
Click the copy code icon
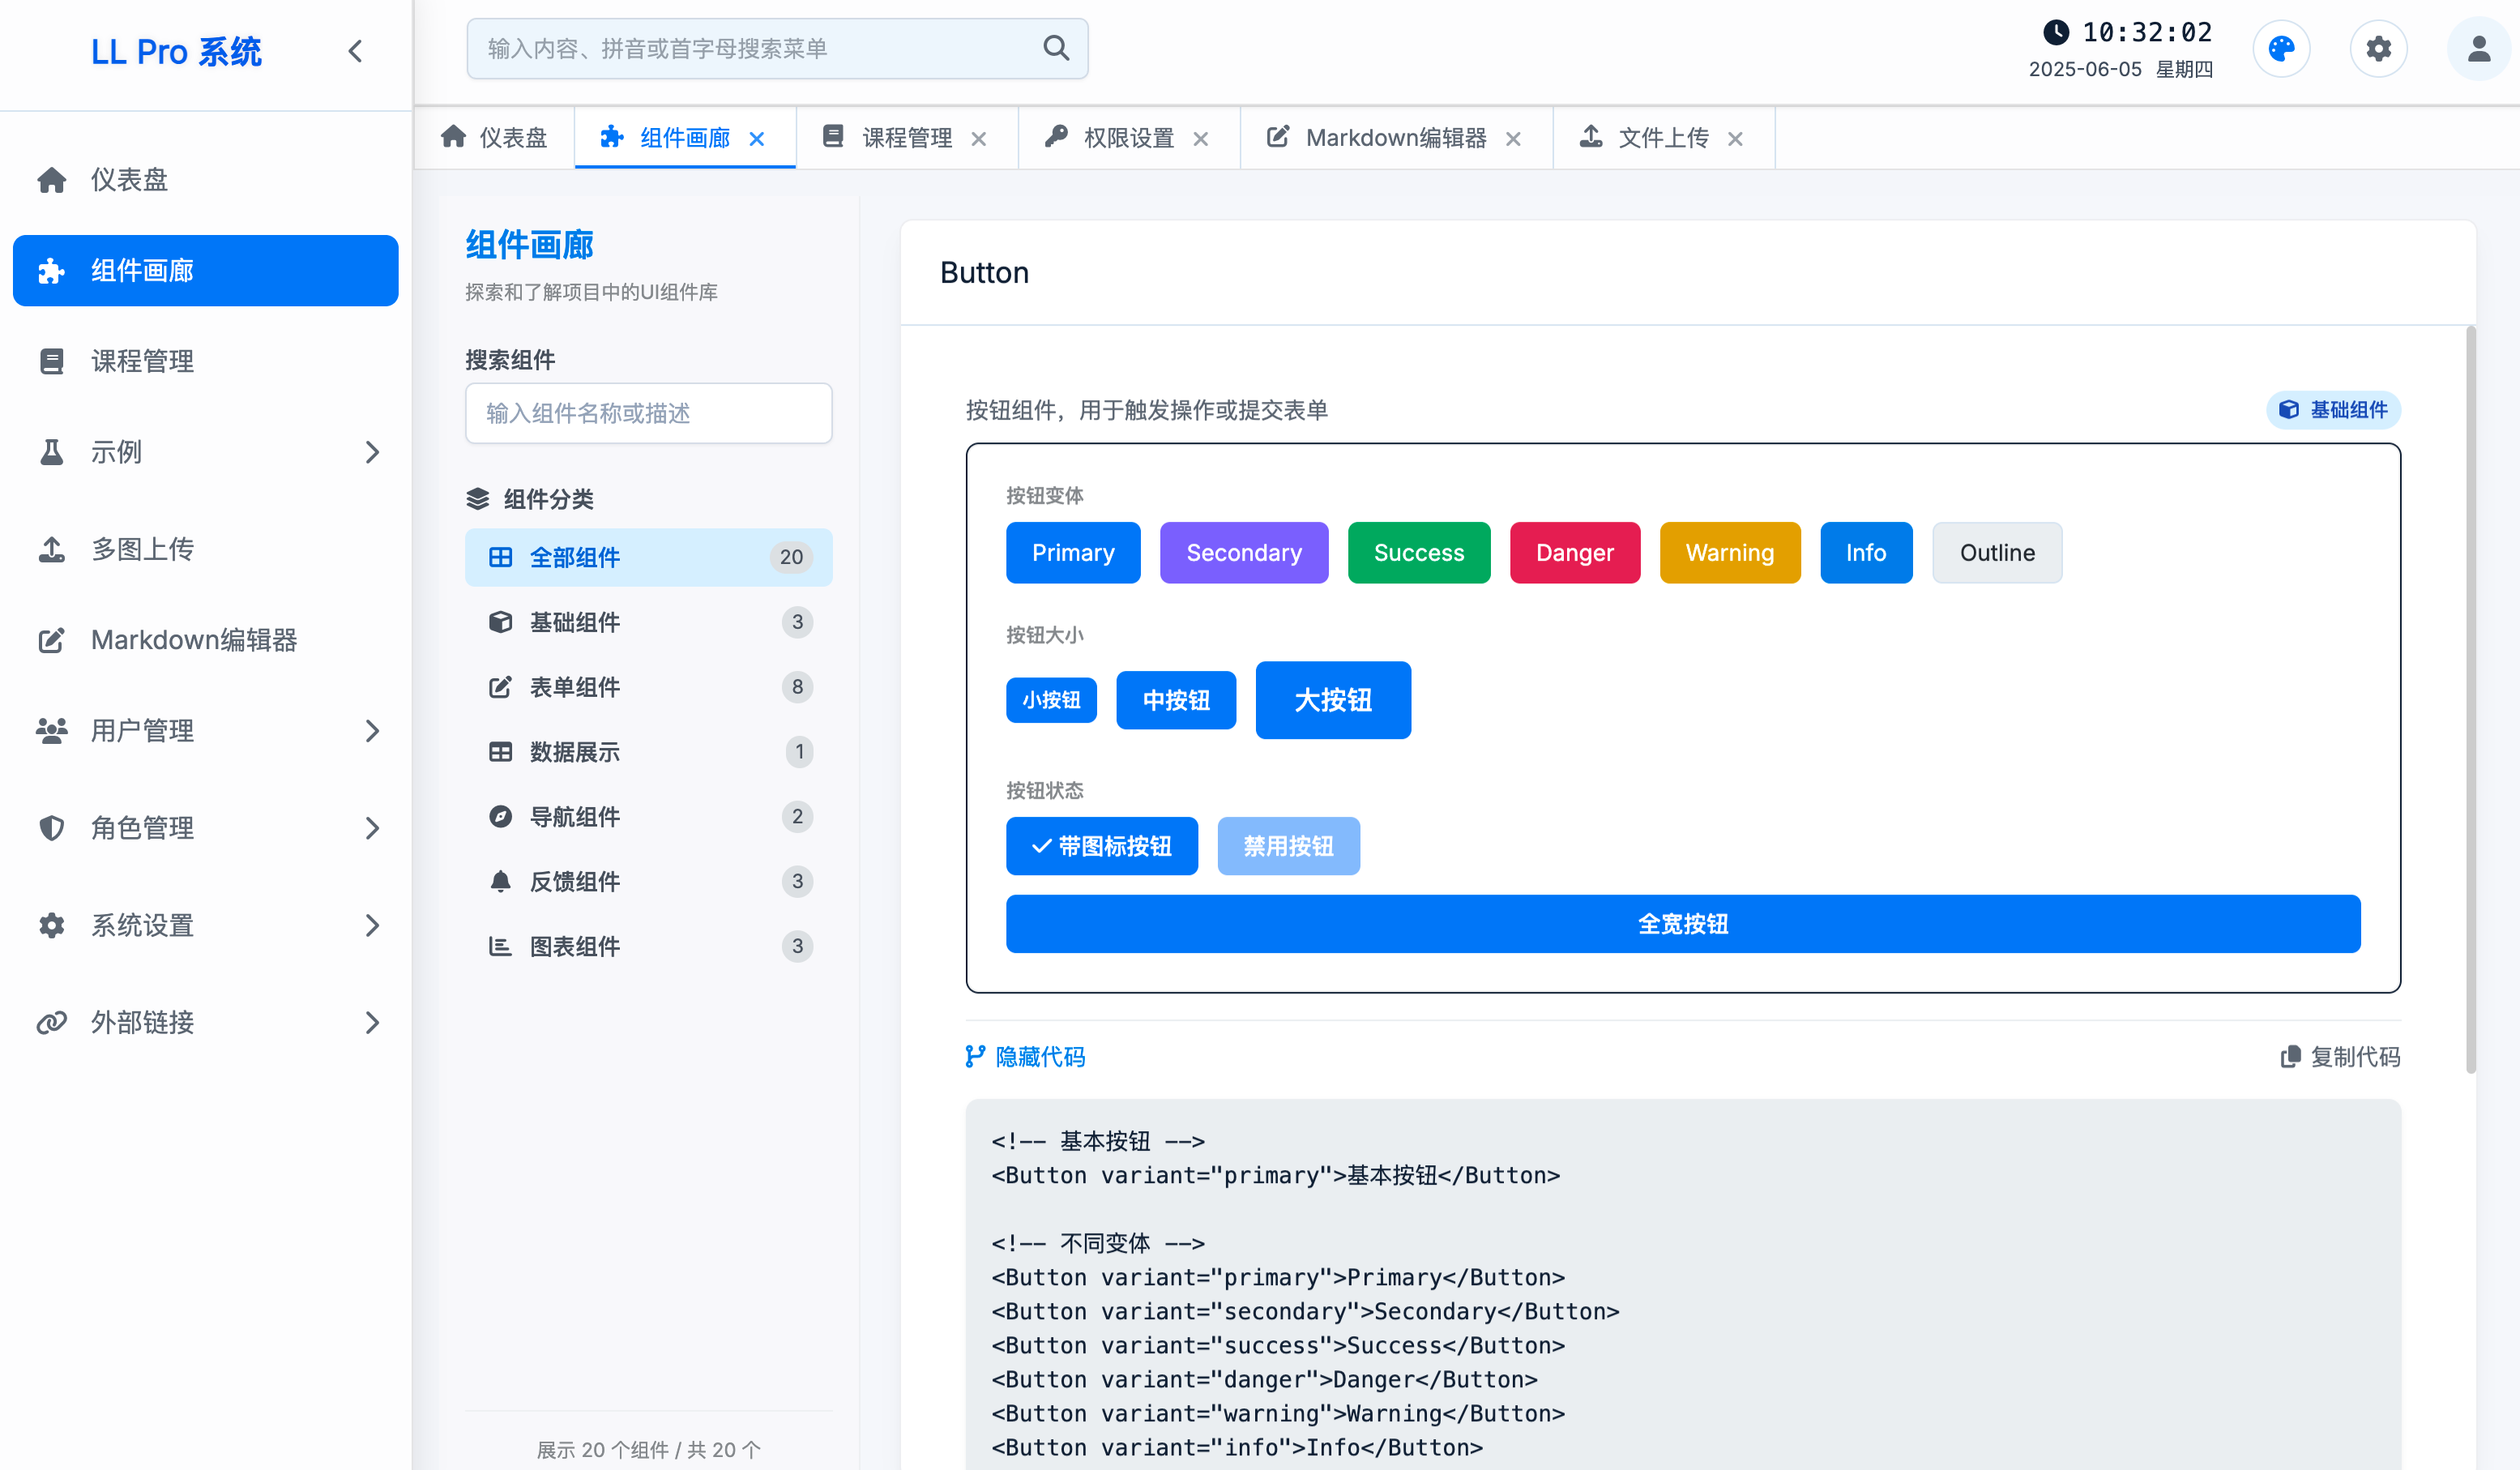click(x=2289, y=1057)
